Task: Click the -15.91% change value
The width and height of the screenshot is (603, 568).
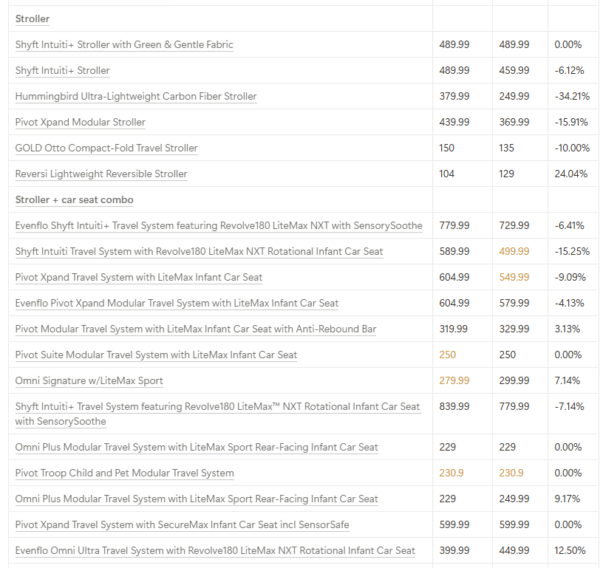Action: pyautogui.click(x=571, y=122)
